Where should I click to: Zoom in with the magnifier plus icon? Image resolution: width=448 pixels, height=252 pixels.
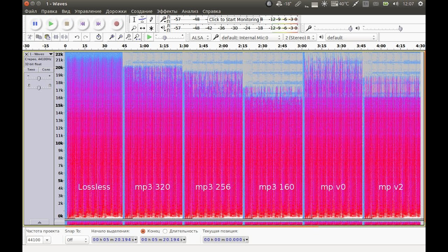point(112,37)
